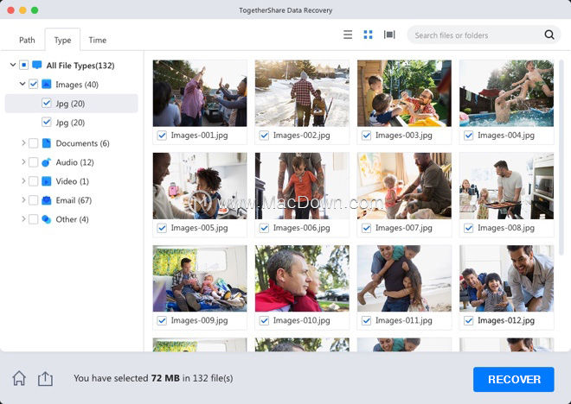
Task: Toggle the All File Types checkbox
Action: tap(23, 65)
